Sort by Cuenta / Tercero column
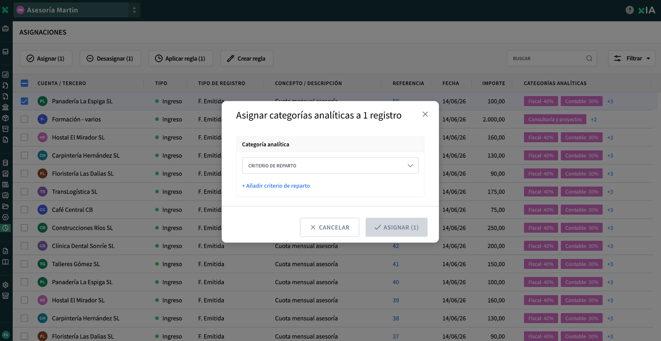The image size is (661, 341). pos(62,83)
